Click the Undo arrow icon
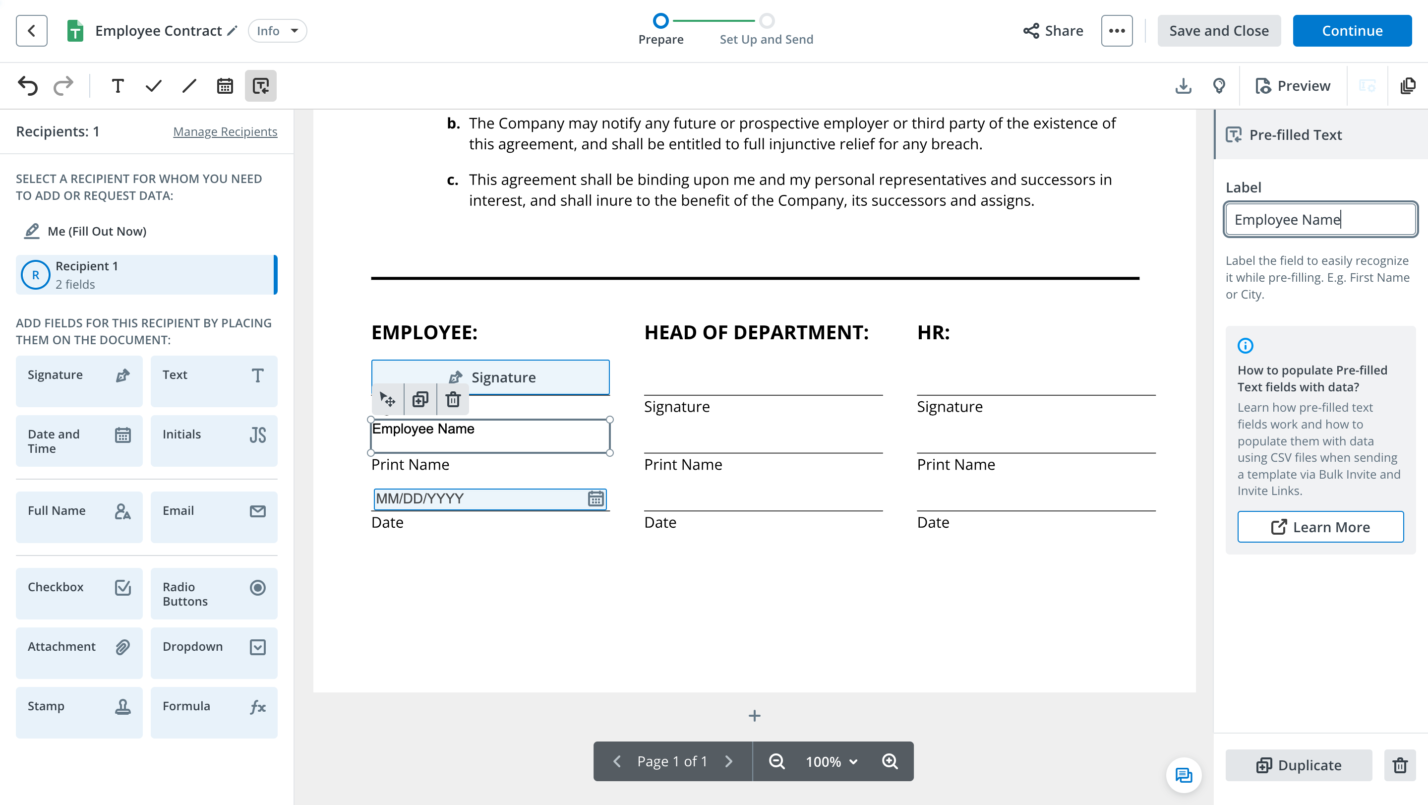1428x805 pixels. 28,86
